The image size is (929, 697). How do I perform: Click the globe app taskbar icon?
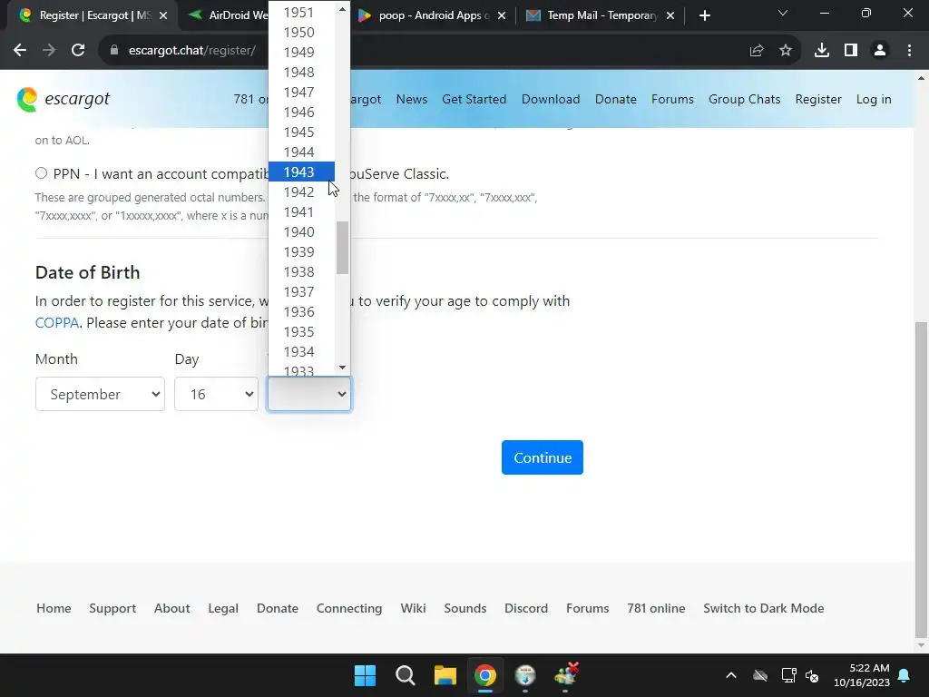click(x=525, y=675)
